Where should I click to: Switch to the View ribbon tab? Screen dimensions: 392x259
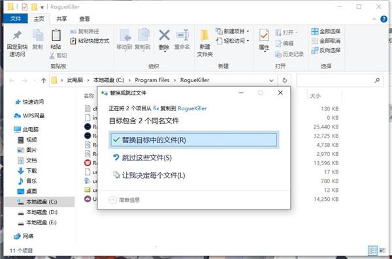[x=84, y=19]
